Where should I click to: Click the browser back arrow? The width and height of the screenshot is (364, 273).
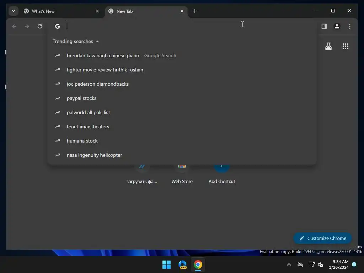[14, 26]
